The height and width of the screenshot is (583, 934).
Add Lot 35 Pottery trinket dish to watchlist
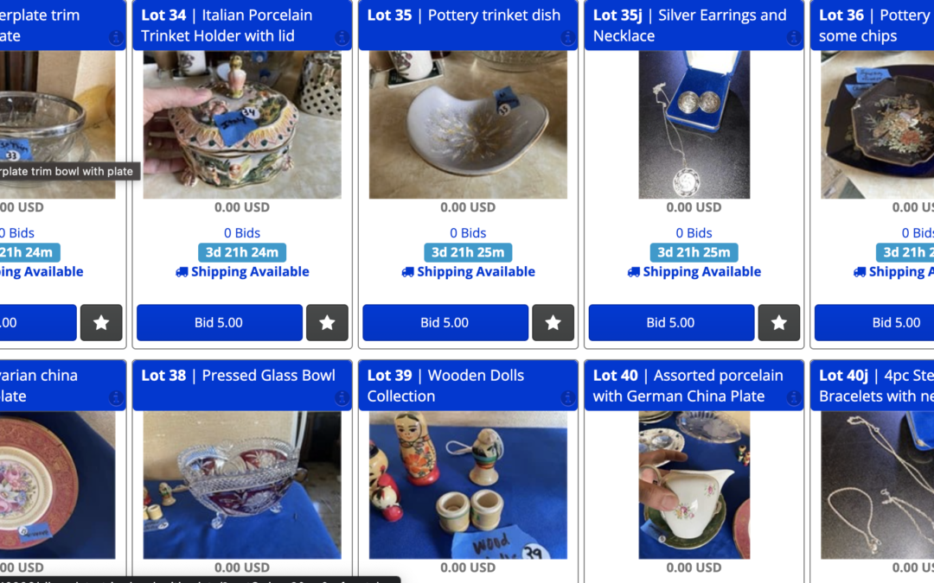(553, 322)
